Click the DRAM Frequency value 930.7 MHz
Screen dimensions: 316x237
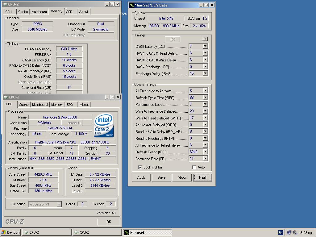tap(69, 49)
